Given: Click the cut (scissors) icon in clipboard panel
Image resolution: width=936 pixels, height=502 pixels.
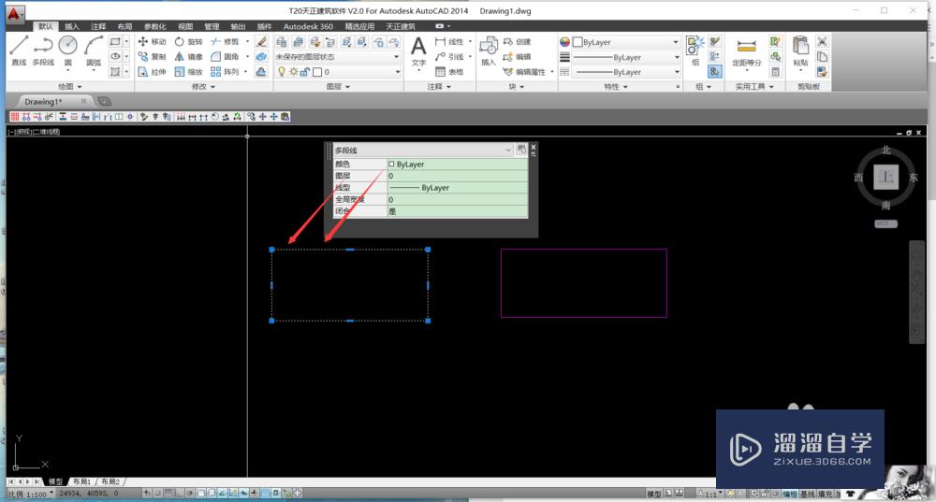Looking at the screenshot, I should coord(822,41).
